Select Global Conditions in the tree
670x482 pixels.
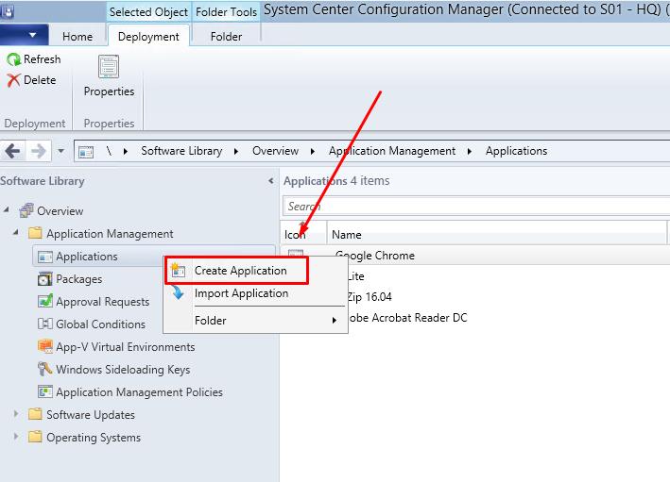pyautogui.click(x=100, y=324)
